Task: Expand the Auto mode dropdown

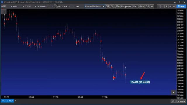Action: tap(18, 6)
